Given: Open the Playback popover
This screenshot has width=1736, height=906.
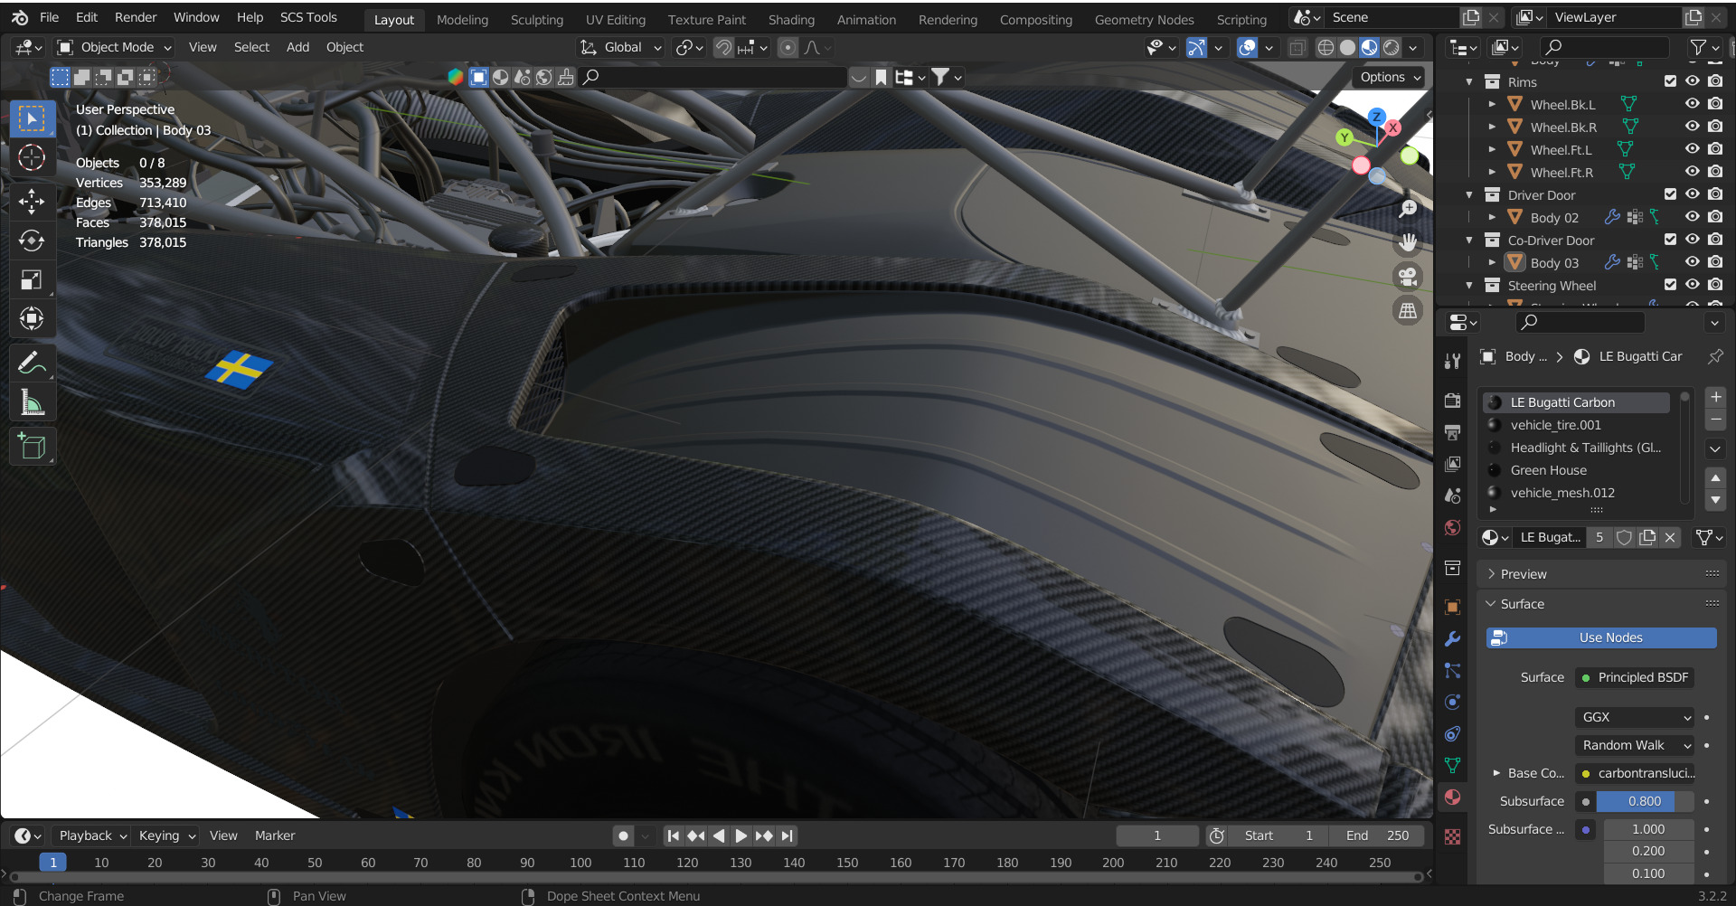Looking at the screenshot, I should pyautogui.click(x=93, y=836).
